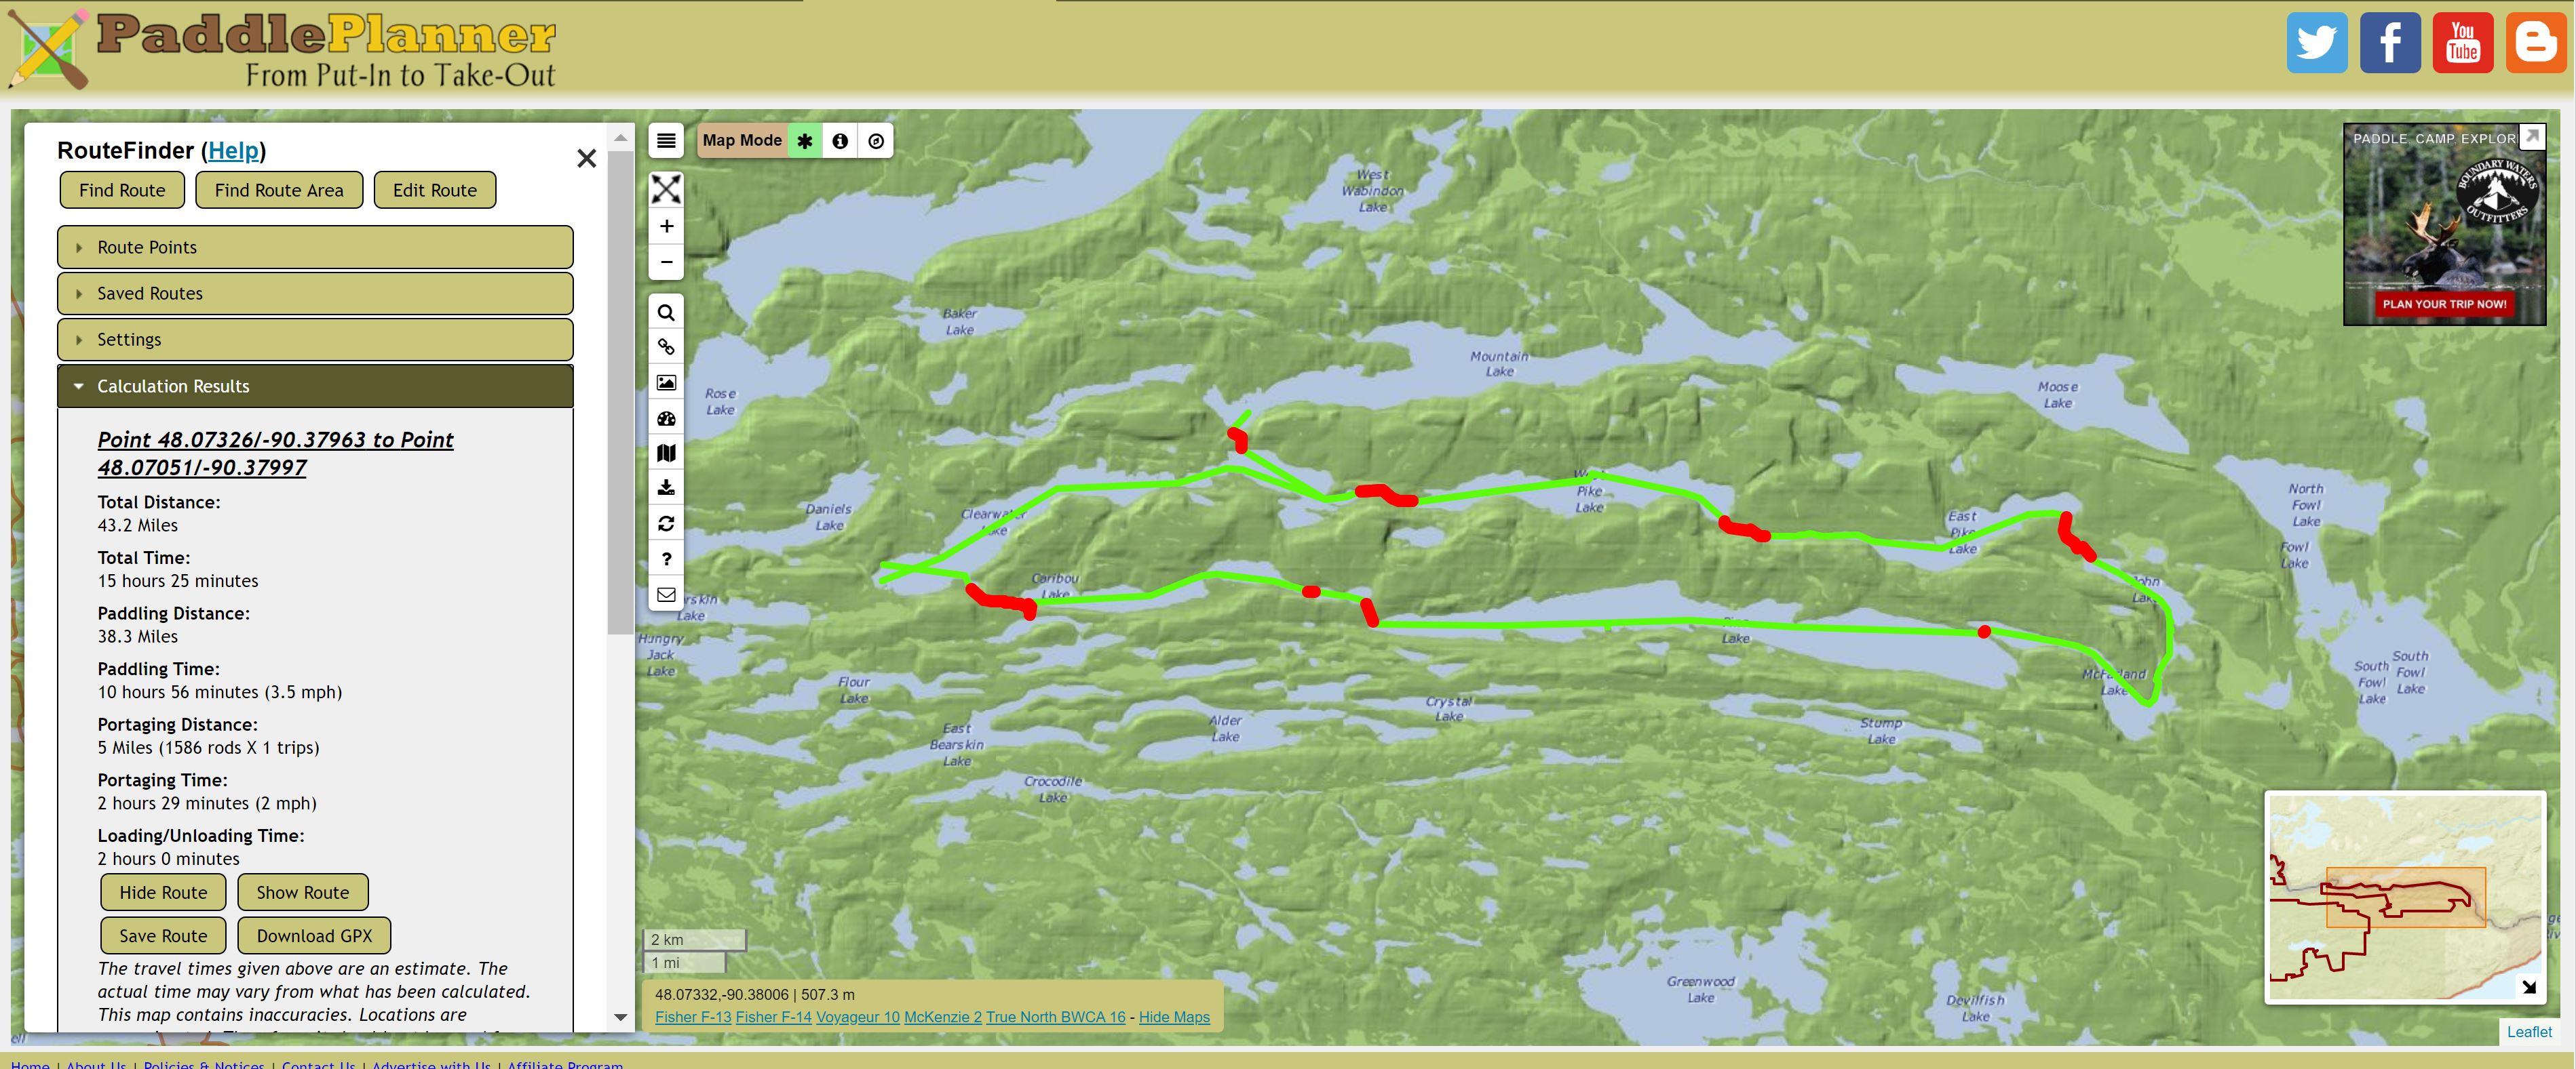Viewport: 2576px width, 1069px height.
Task: Open the route point-to-point title link
Action: pos(275,453)
